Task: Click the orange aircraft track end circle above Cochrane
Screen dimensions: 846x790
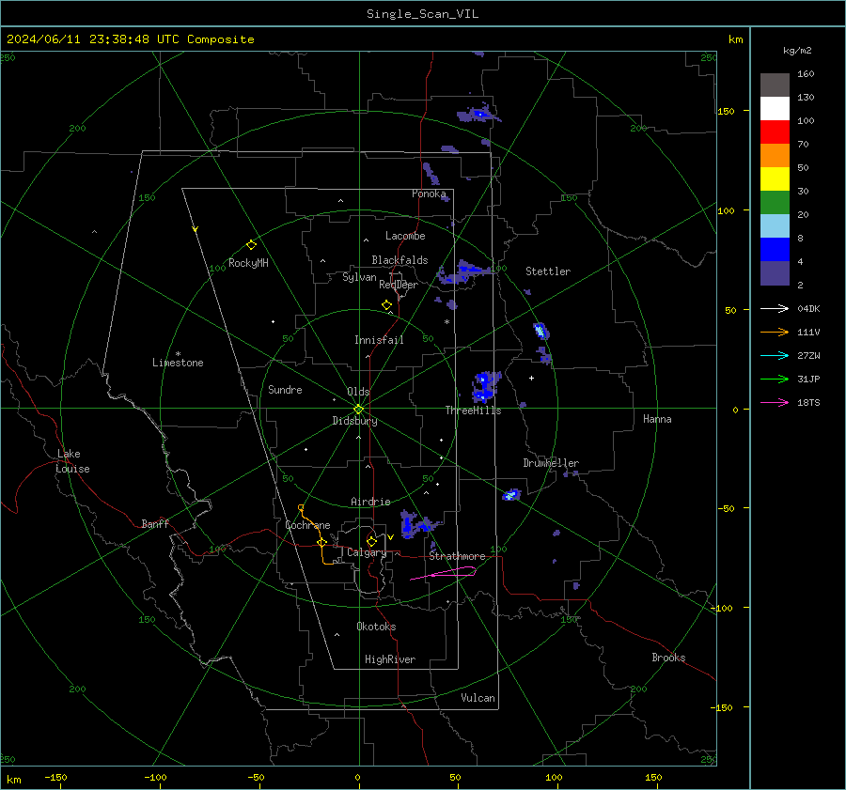Action: [x=301, y=508]
